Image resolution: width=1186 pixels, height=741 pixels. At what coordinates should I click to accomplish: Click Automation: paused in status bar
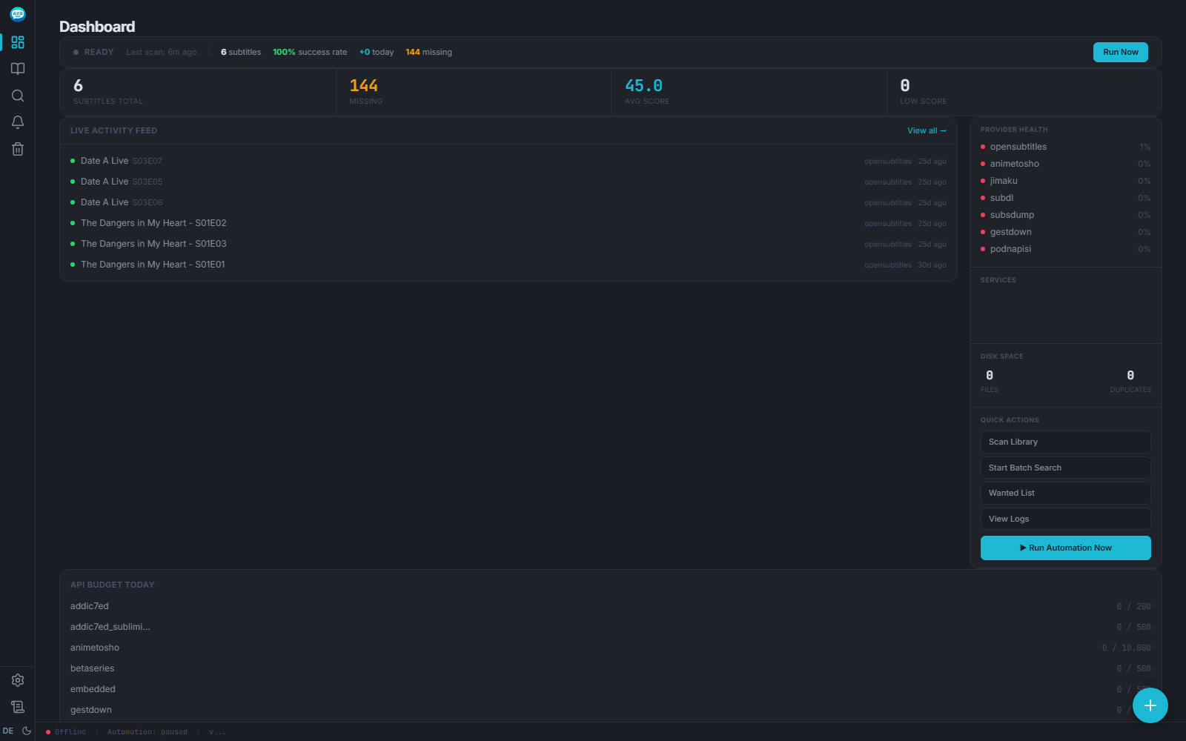(x=148, y=732)
